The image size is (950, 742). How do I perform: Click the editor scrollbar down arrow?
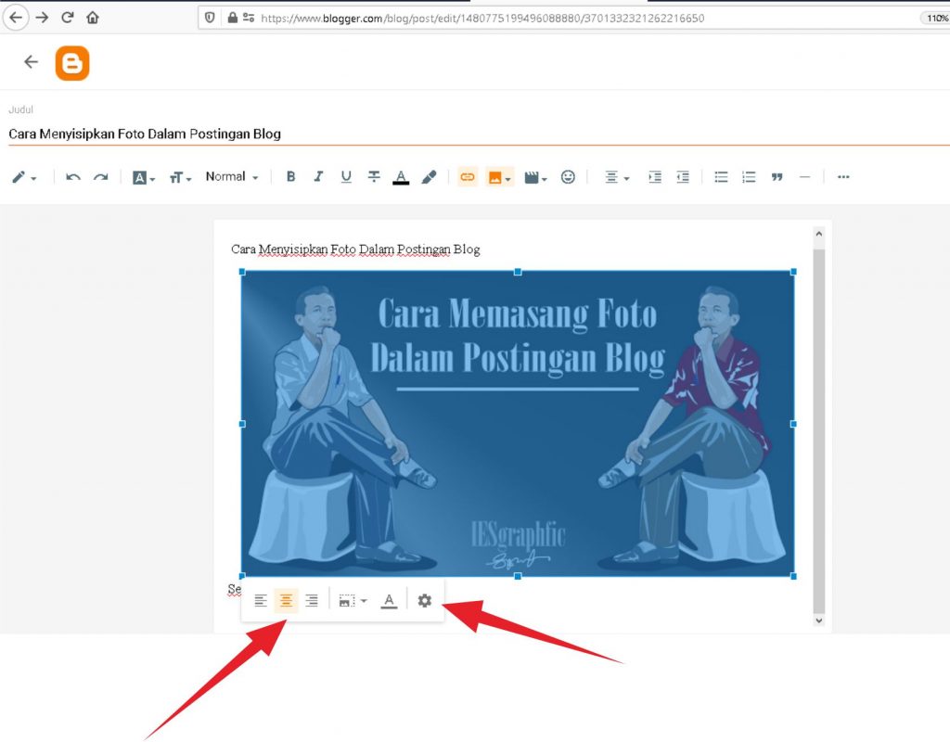click(x=818, y=620)
